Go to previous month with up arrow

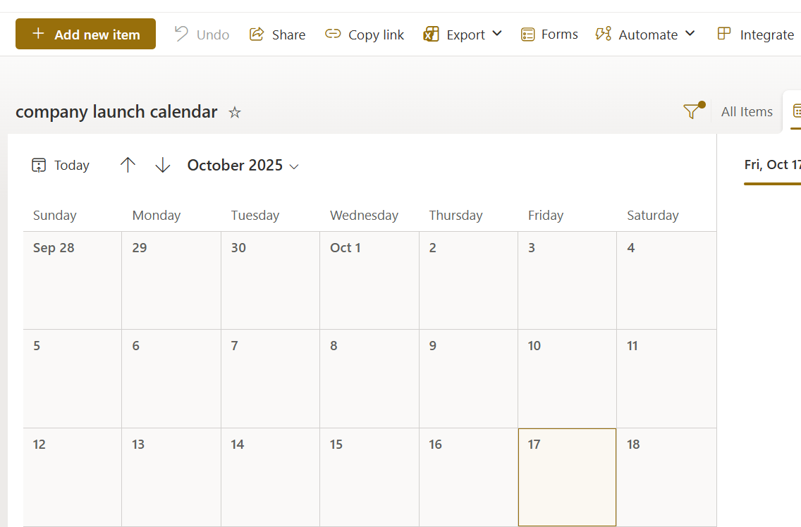pyautogui.click(x=128, y=165)
